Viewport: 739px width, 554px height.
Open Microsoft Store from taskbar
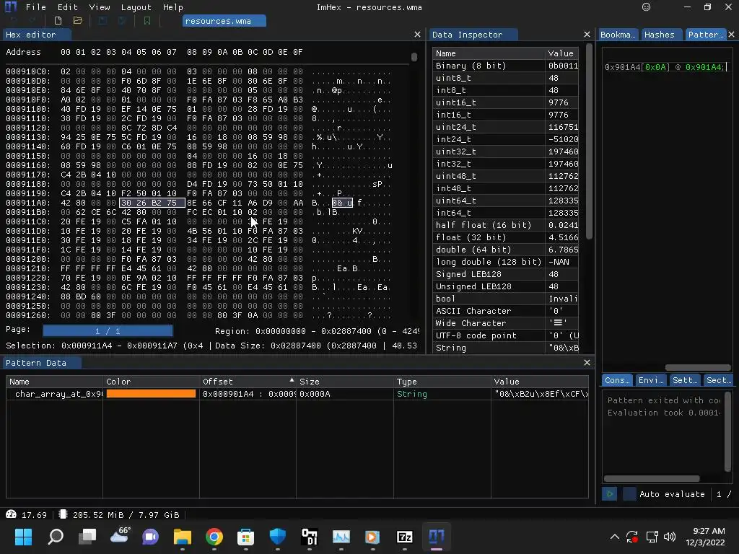tap(245, 536)
